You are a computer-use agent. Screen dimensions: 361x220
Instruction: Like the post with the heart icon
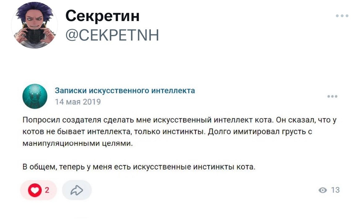pyautogui.click(x=34, y=190)
